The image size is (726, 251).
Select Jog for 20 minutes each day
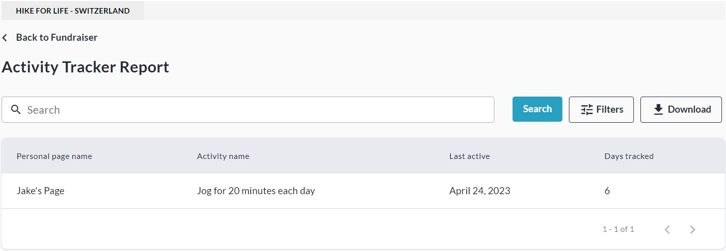[256, 191]
